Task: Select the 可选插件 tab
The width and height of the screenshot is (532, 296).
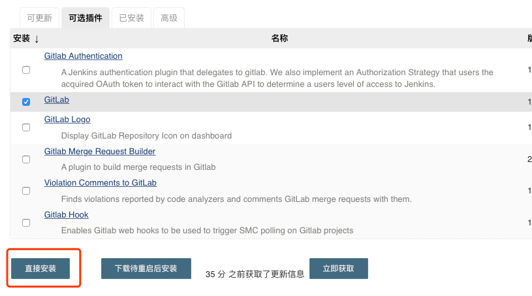Action: click(85, 18)
